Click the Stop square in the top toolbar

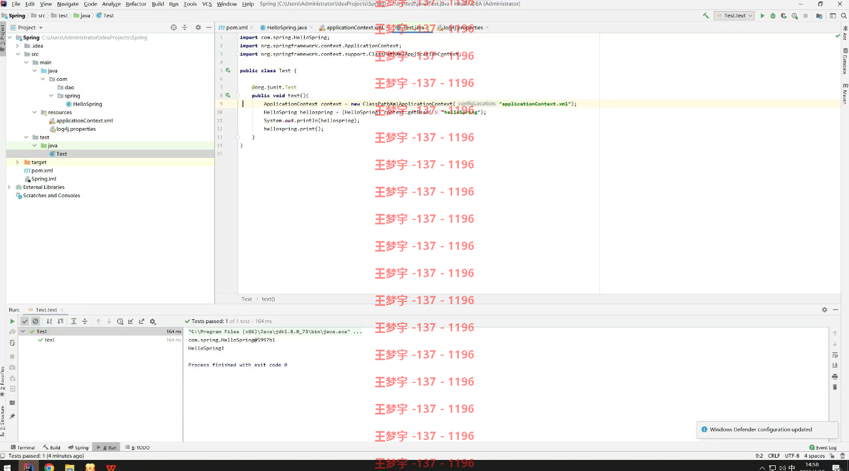(806, 16)
